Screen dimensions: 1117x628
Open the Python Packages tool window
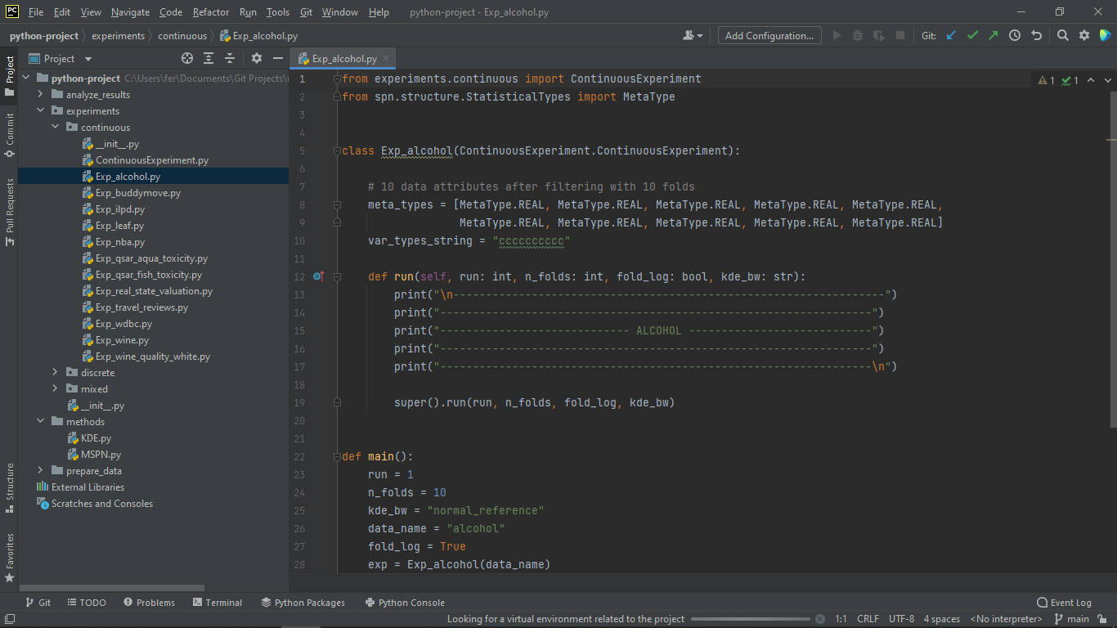pos(303,603)
